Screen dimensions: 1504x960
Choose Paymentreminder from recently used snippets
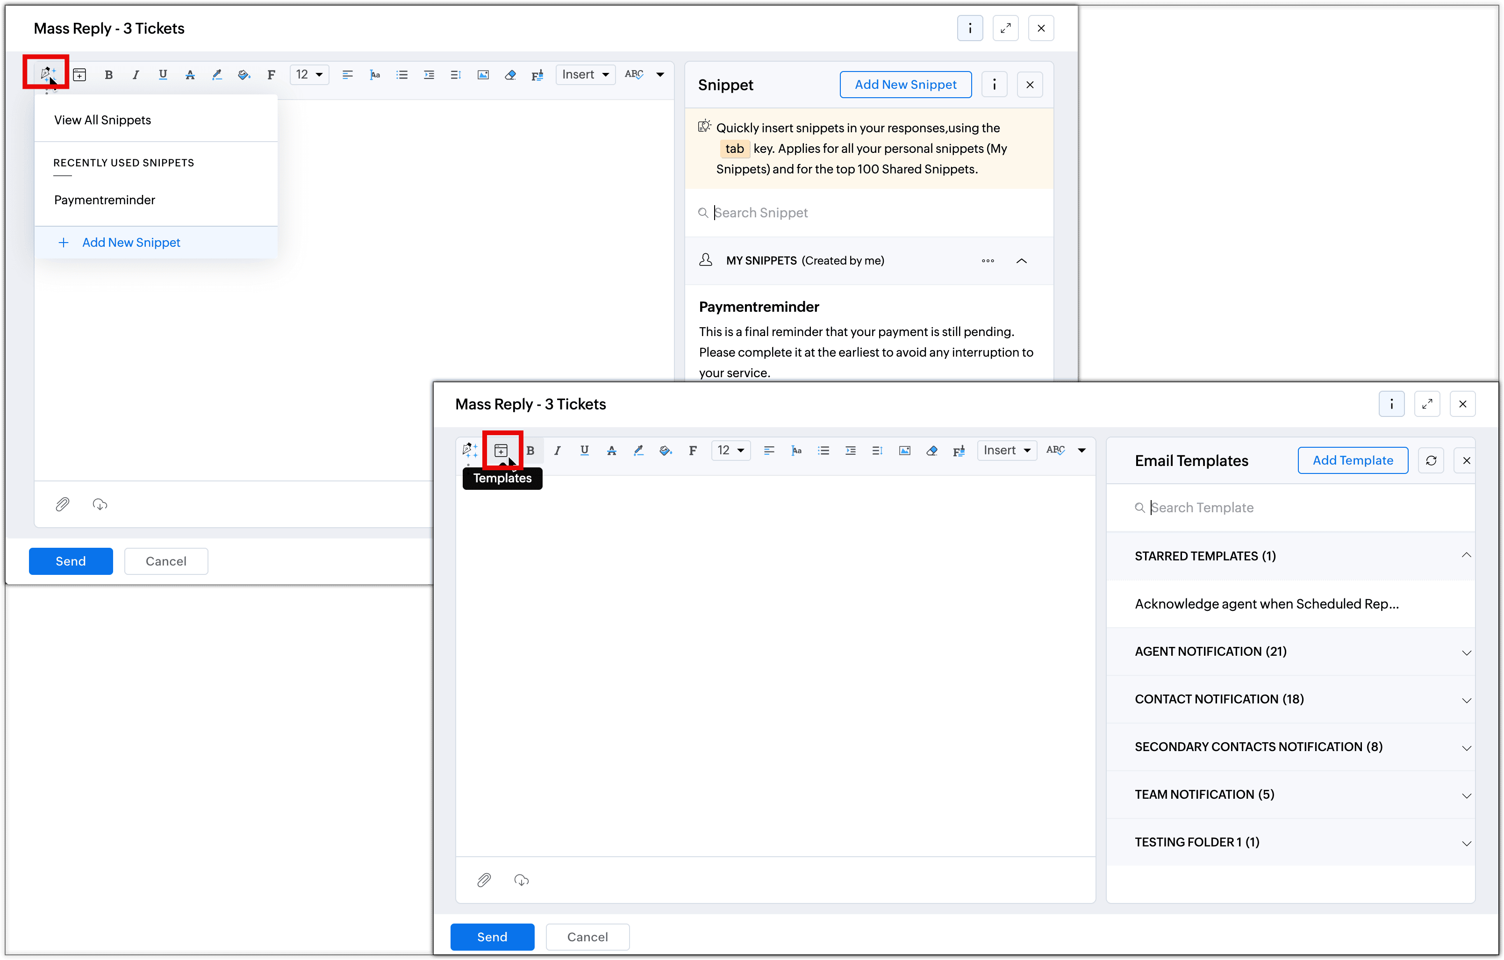coord(104,200)
